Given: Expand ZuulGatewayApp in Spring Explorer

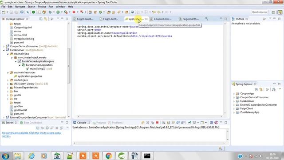Looking at the screenshot, I should click(234, 112).
